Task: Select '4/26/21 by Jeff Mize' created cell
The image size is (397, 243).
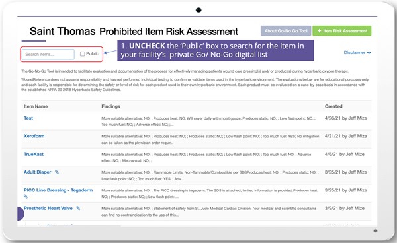Action: [345, 118]
